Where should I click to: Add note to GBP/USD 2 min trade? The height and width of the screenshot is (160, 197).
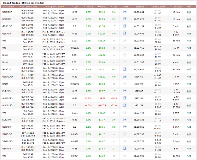coord(189,26)
